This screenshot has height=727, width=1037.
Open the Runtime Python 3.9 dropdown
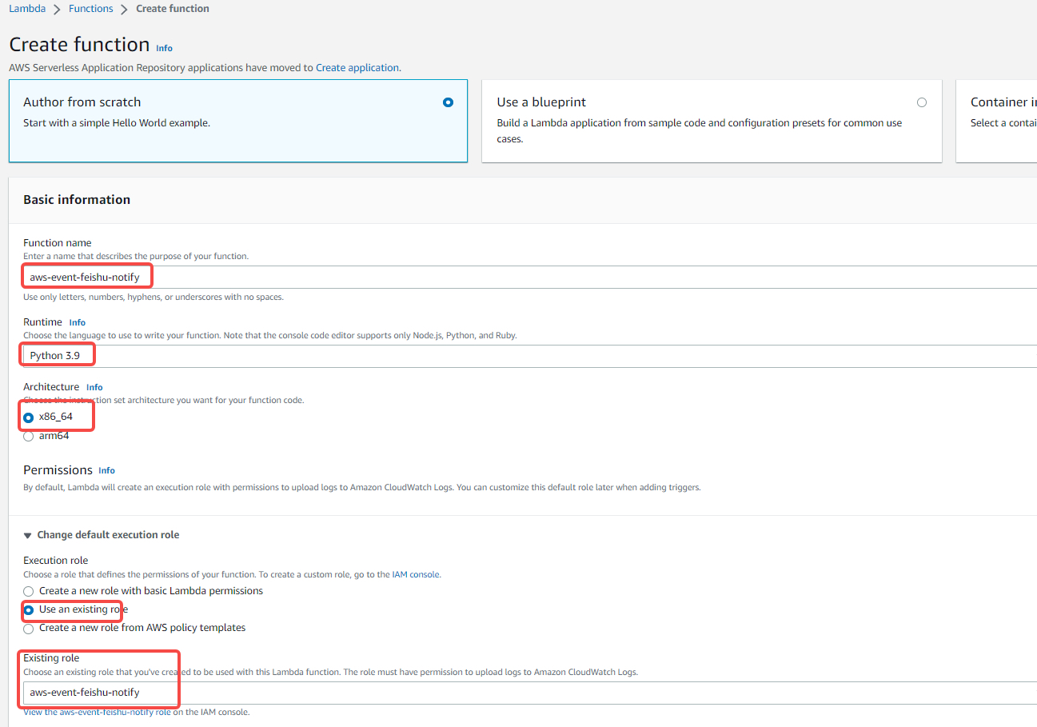[530, 356]
